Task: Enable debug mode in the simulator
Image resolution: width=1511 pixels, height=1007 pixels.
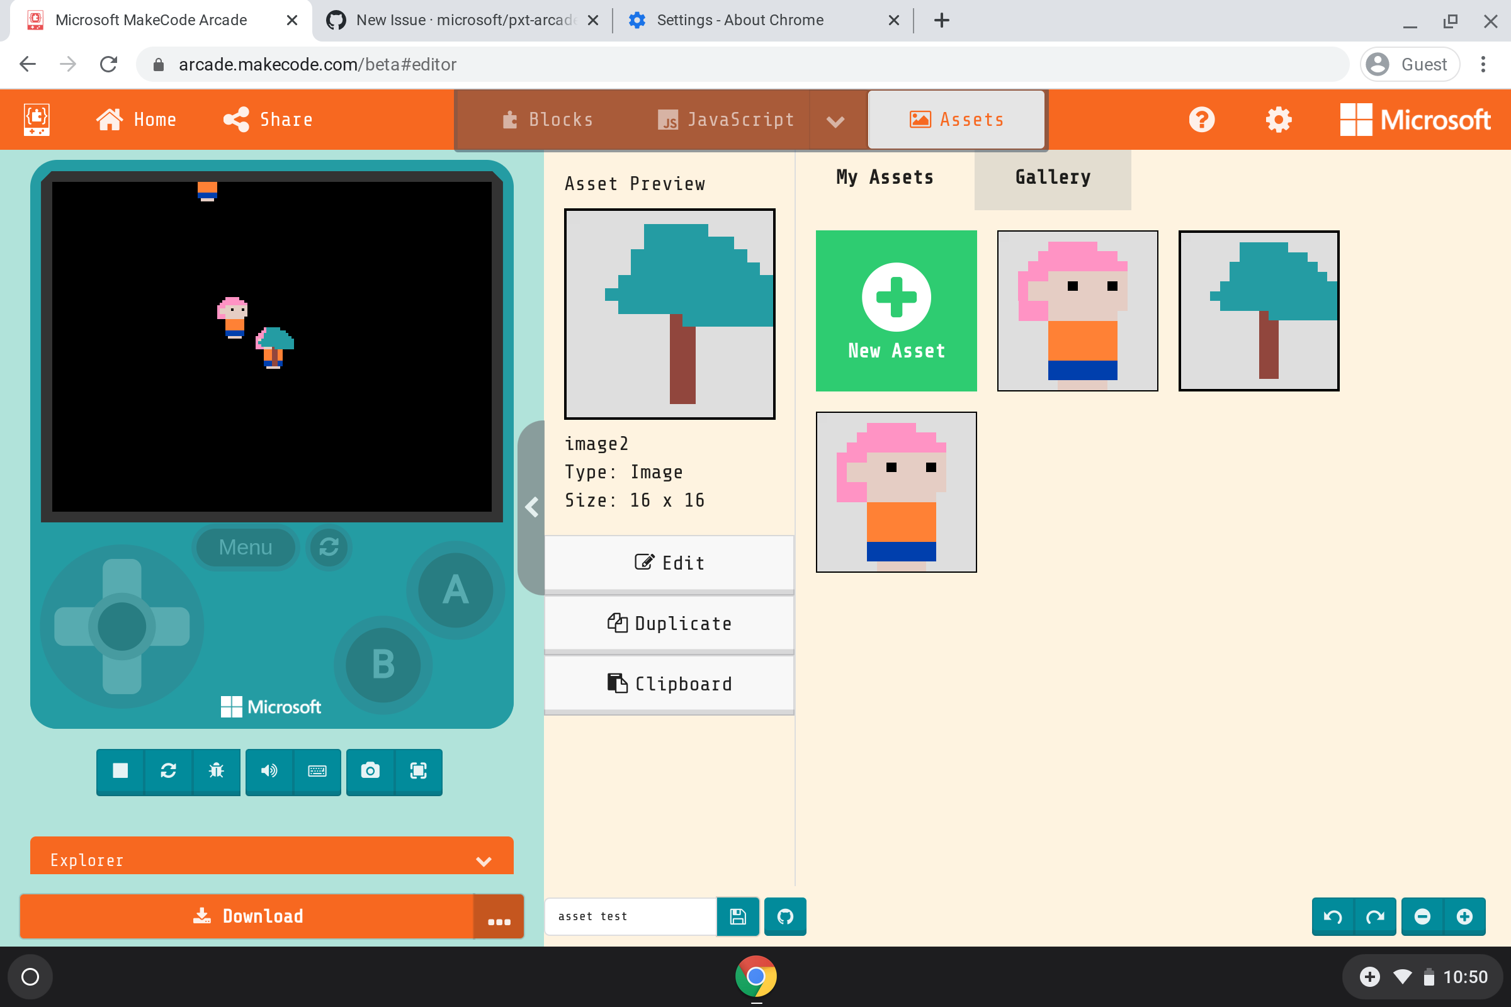Action: point(217,772)
